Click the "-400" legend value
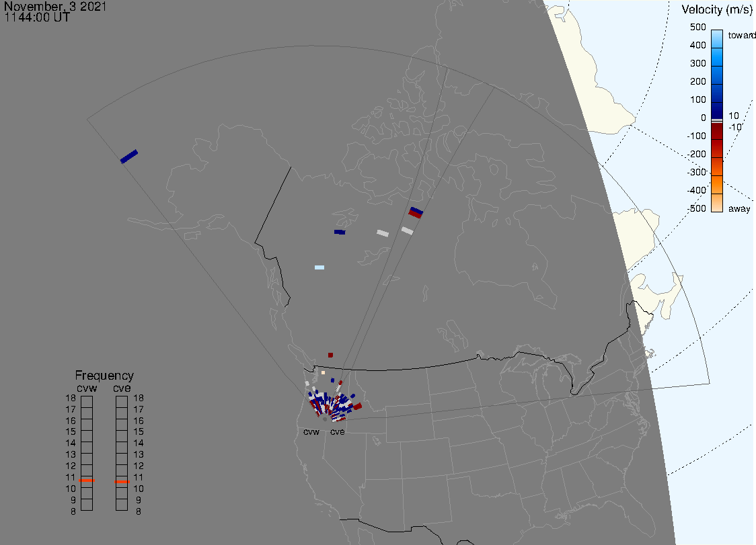756x545 pixels. point(696,190)
